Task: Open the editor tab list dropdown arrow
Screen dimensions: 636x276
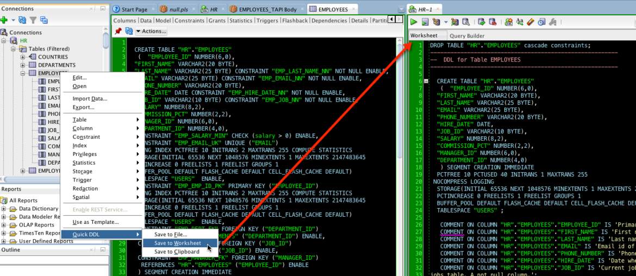Action: coord(402,9)
